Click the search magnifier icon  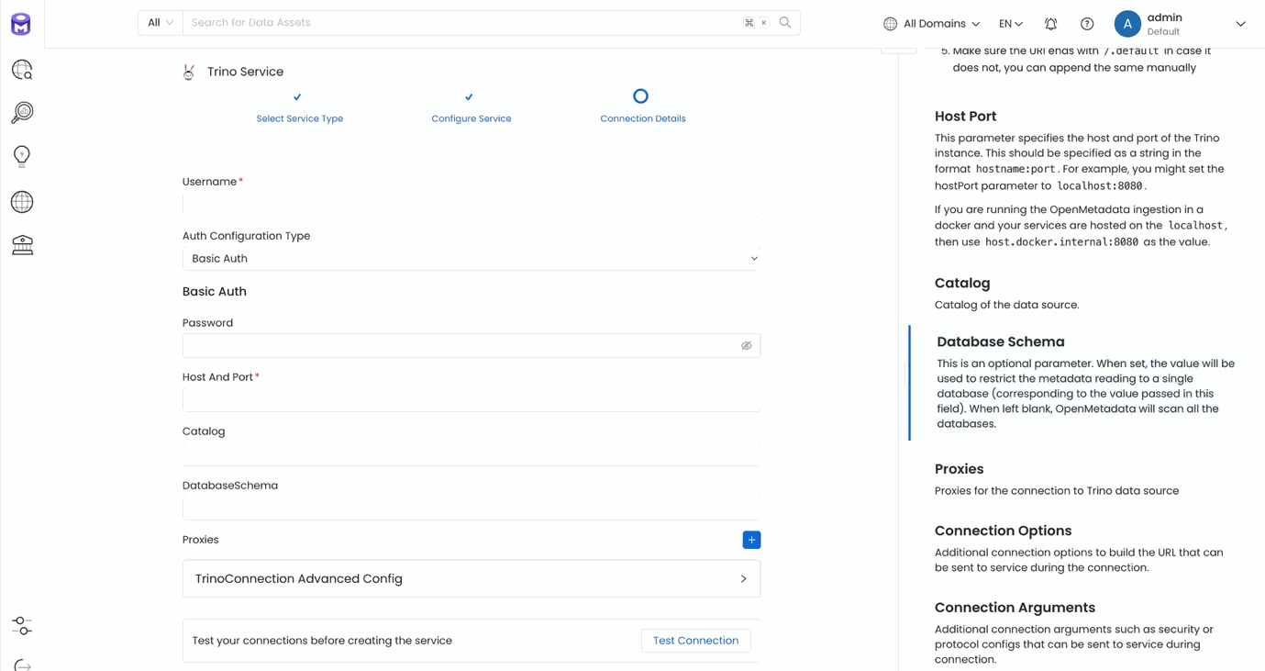pos(785,23)
